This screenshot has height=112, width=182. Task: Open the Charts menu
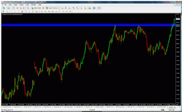tap(21, 5)
